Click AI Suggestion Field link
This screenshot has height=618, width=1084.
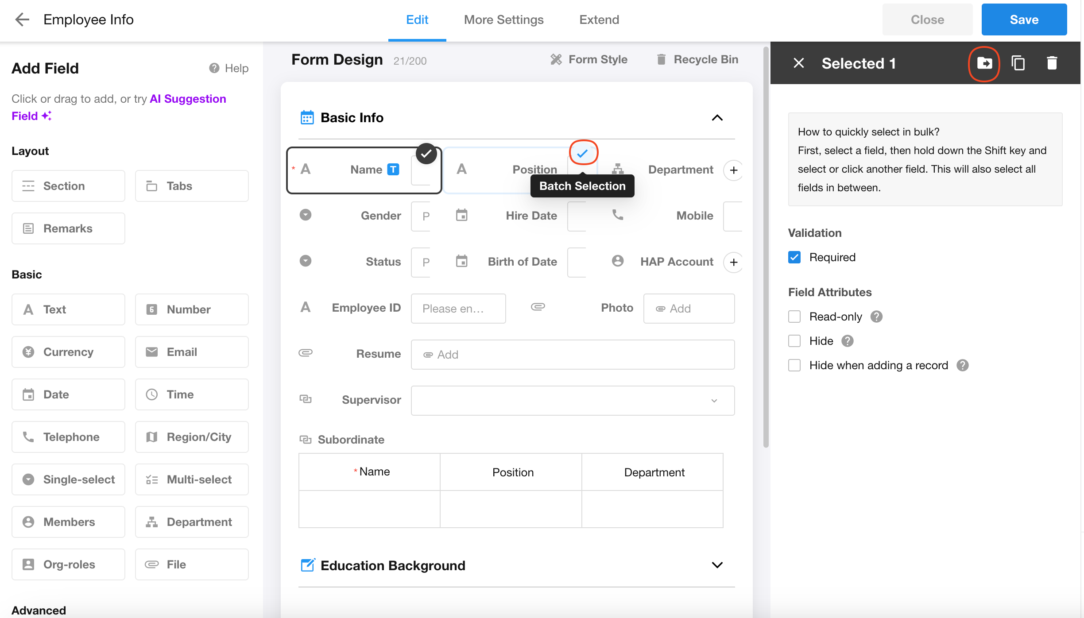click(x=188, y=99)
